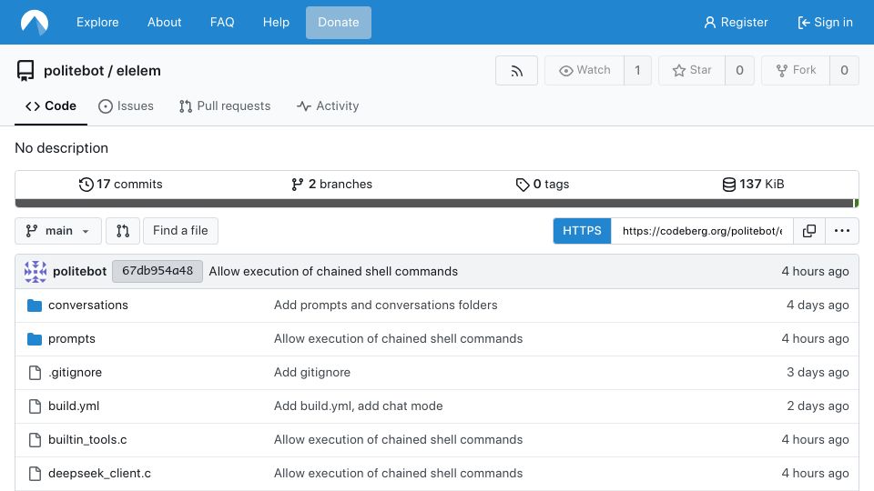Open the Pull requests tab
Viewport: 874px width, 491px height.
pos(225,106)
